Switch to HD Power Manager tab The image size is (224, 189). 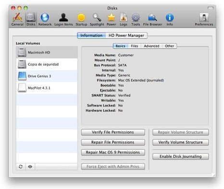point(126,35)
